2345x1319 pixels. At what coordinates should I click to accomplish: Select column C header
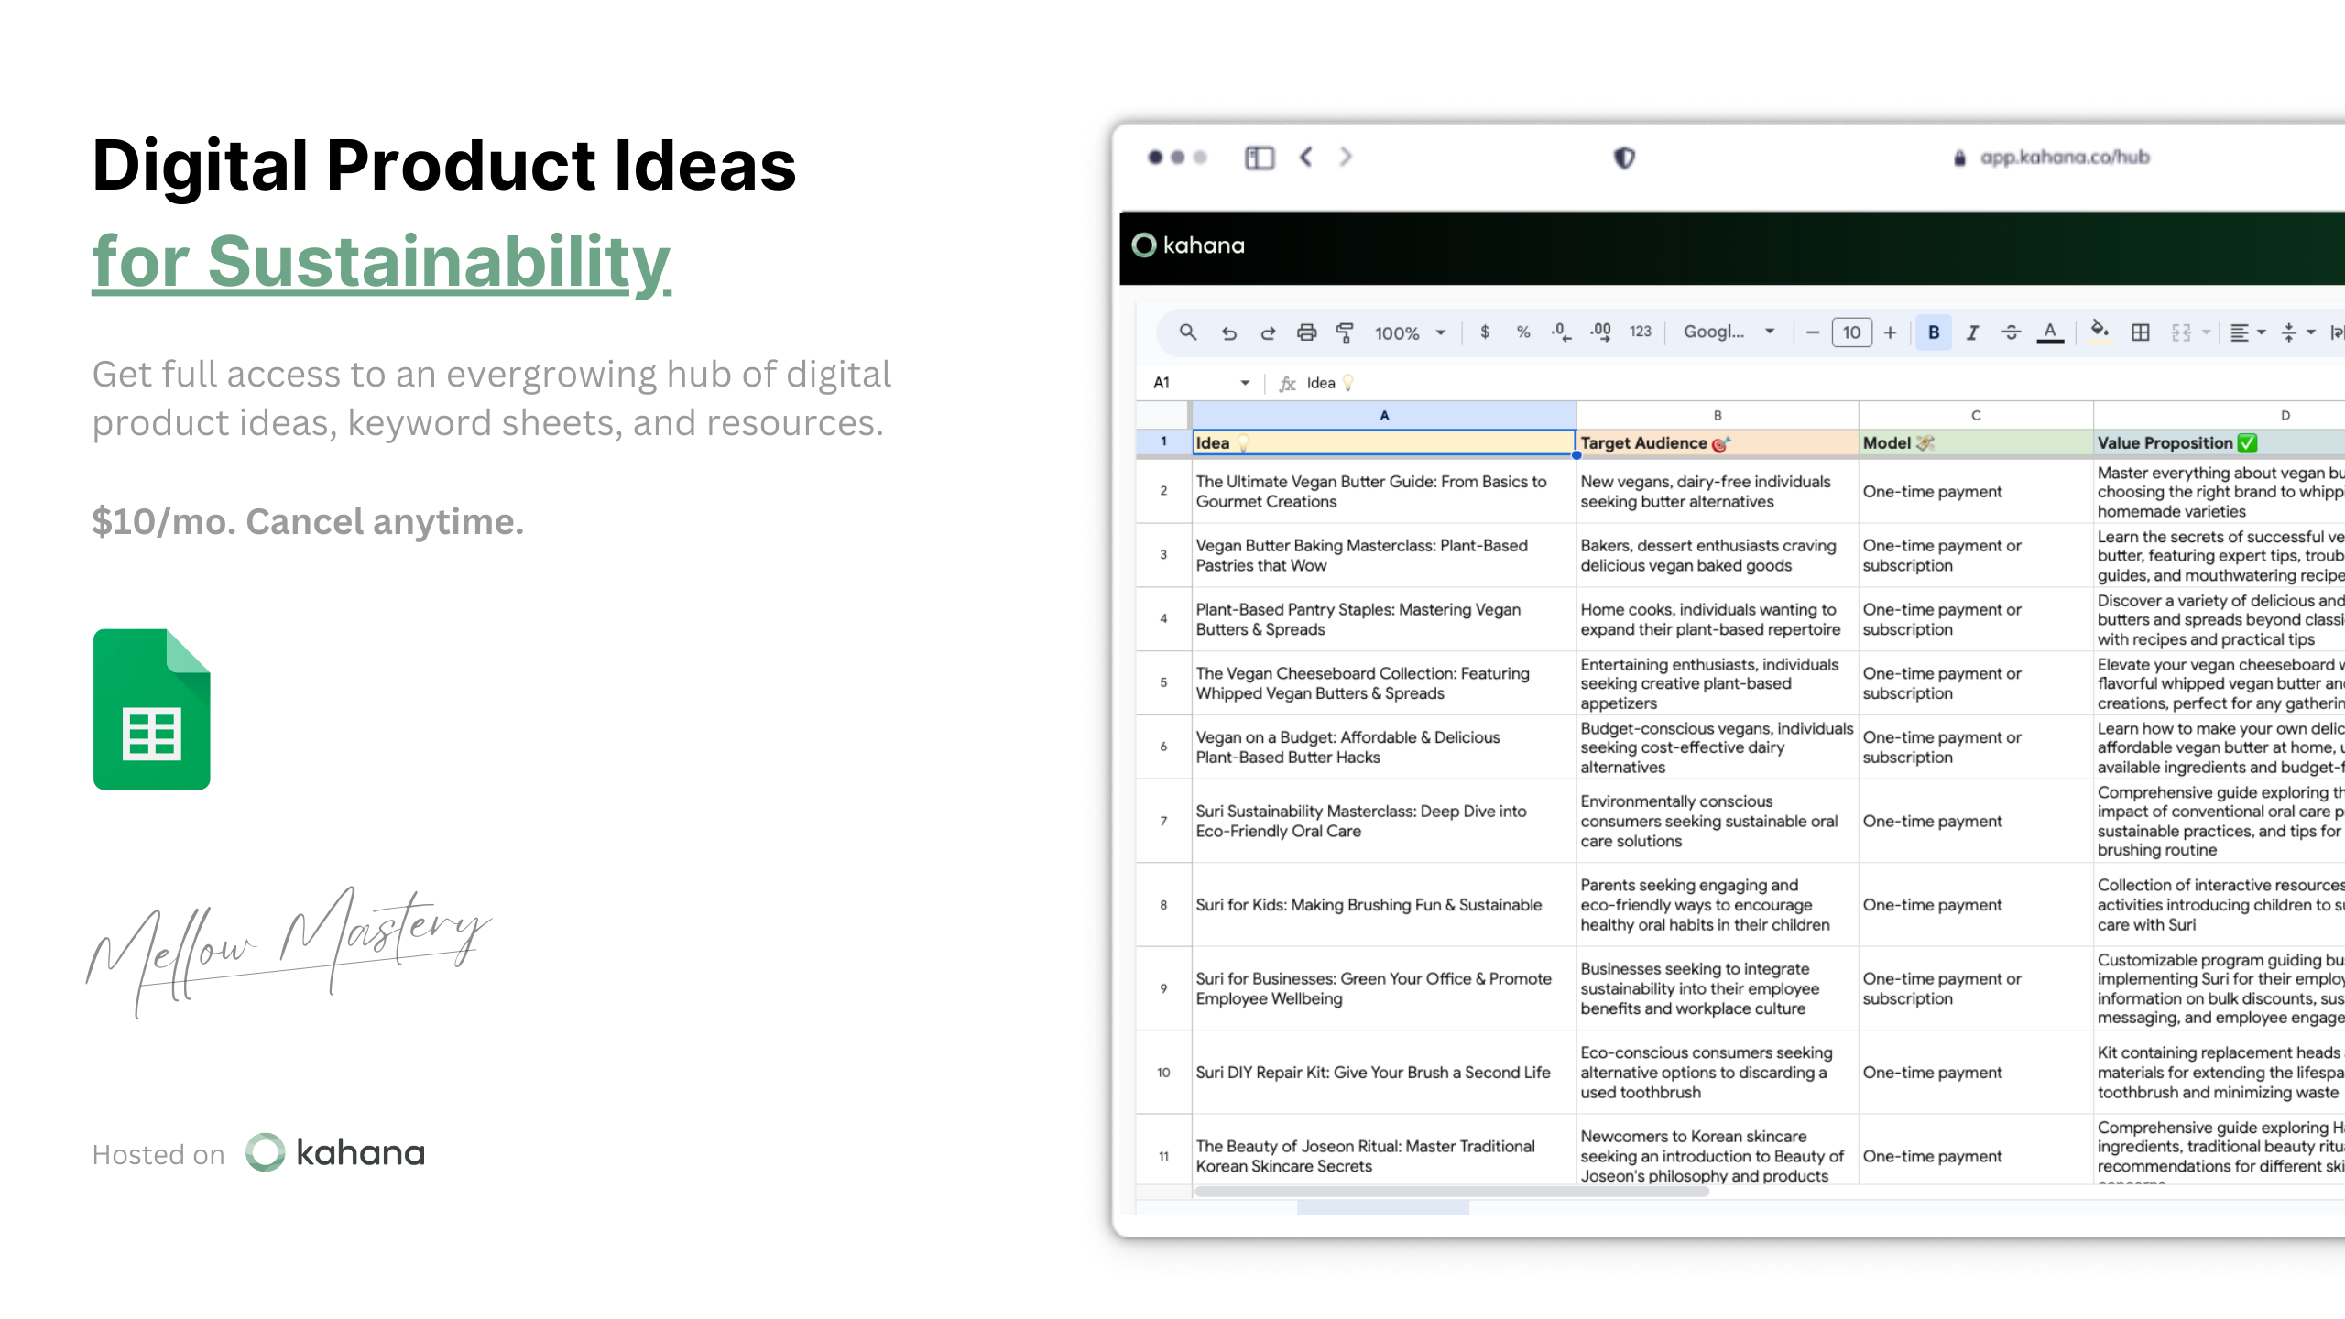click(x=1976, y=415)
